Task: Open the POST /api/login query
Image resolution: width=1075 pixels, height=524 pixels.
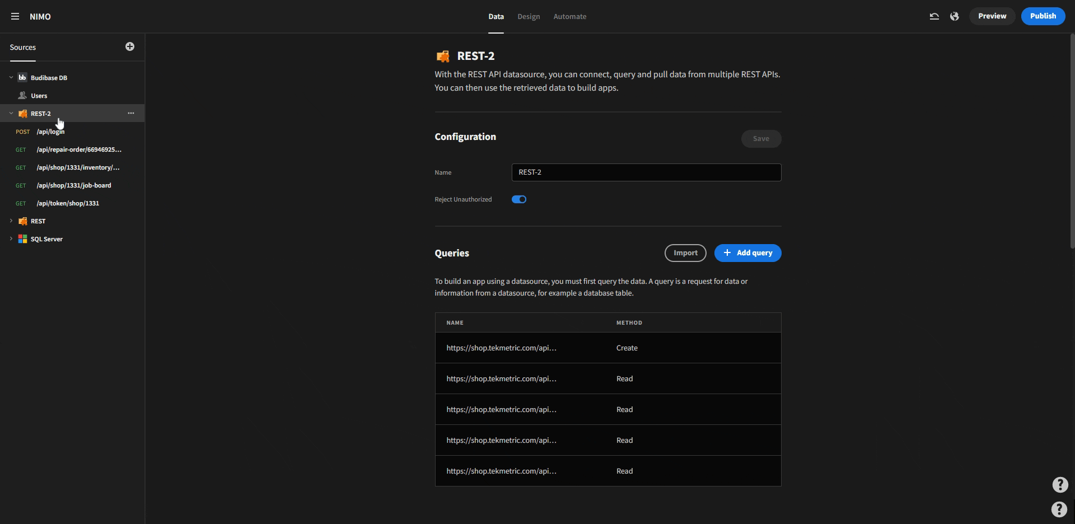Action: [x=72, y=132]
